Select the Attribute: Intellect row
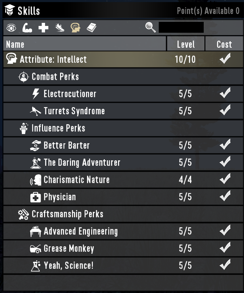The width and height of the screenshot is (244, 293). tap(123, 59)
